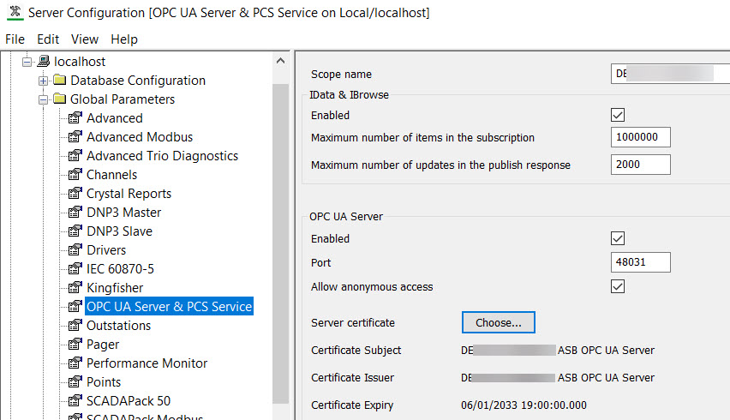730x420 pixels.
Task: Click the Outstations settings icon
Action: tap(75, 325)
